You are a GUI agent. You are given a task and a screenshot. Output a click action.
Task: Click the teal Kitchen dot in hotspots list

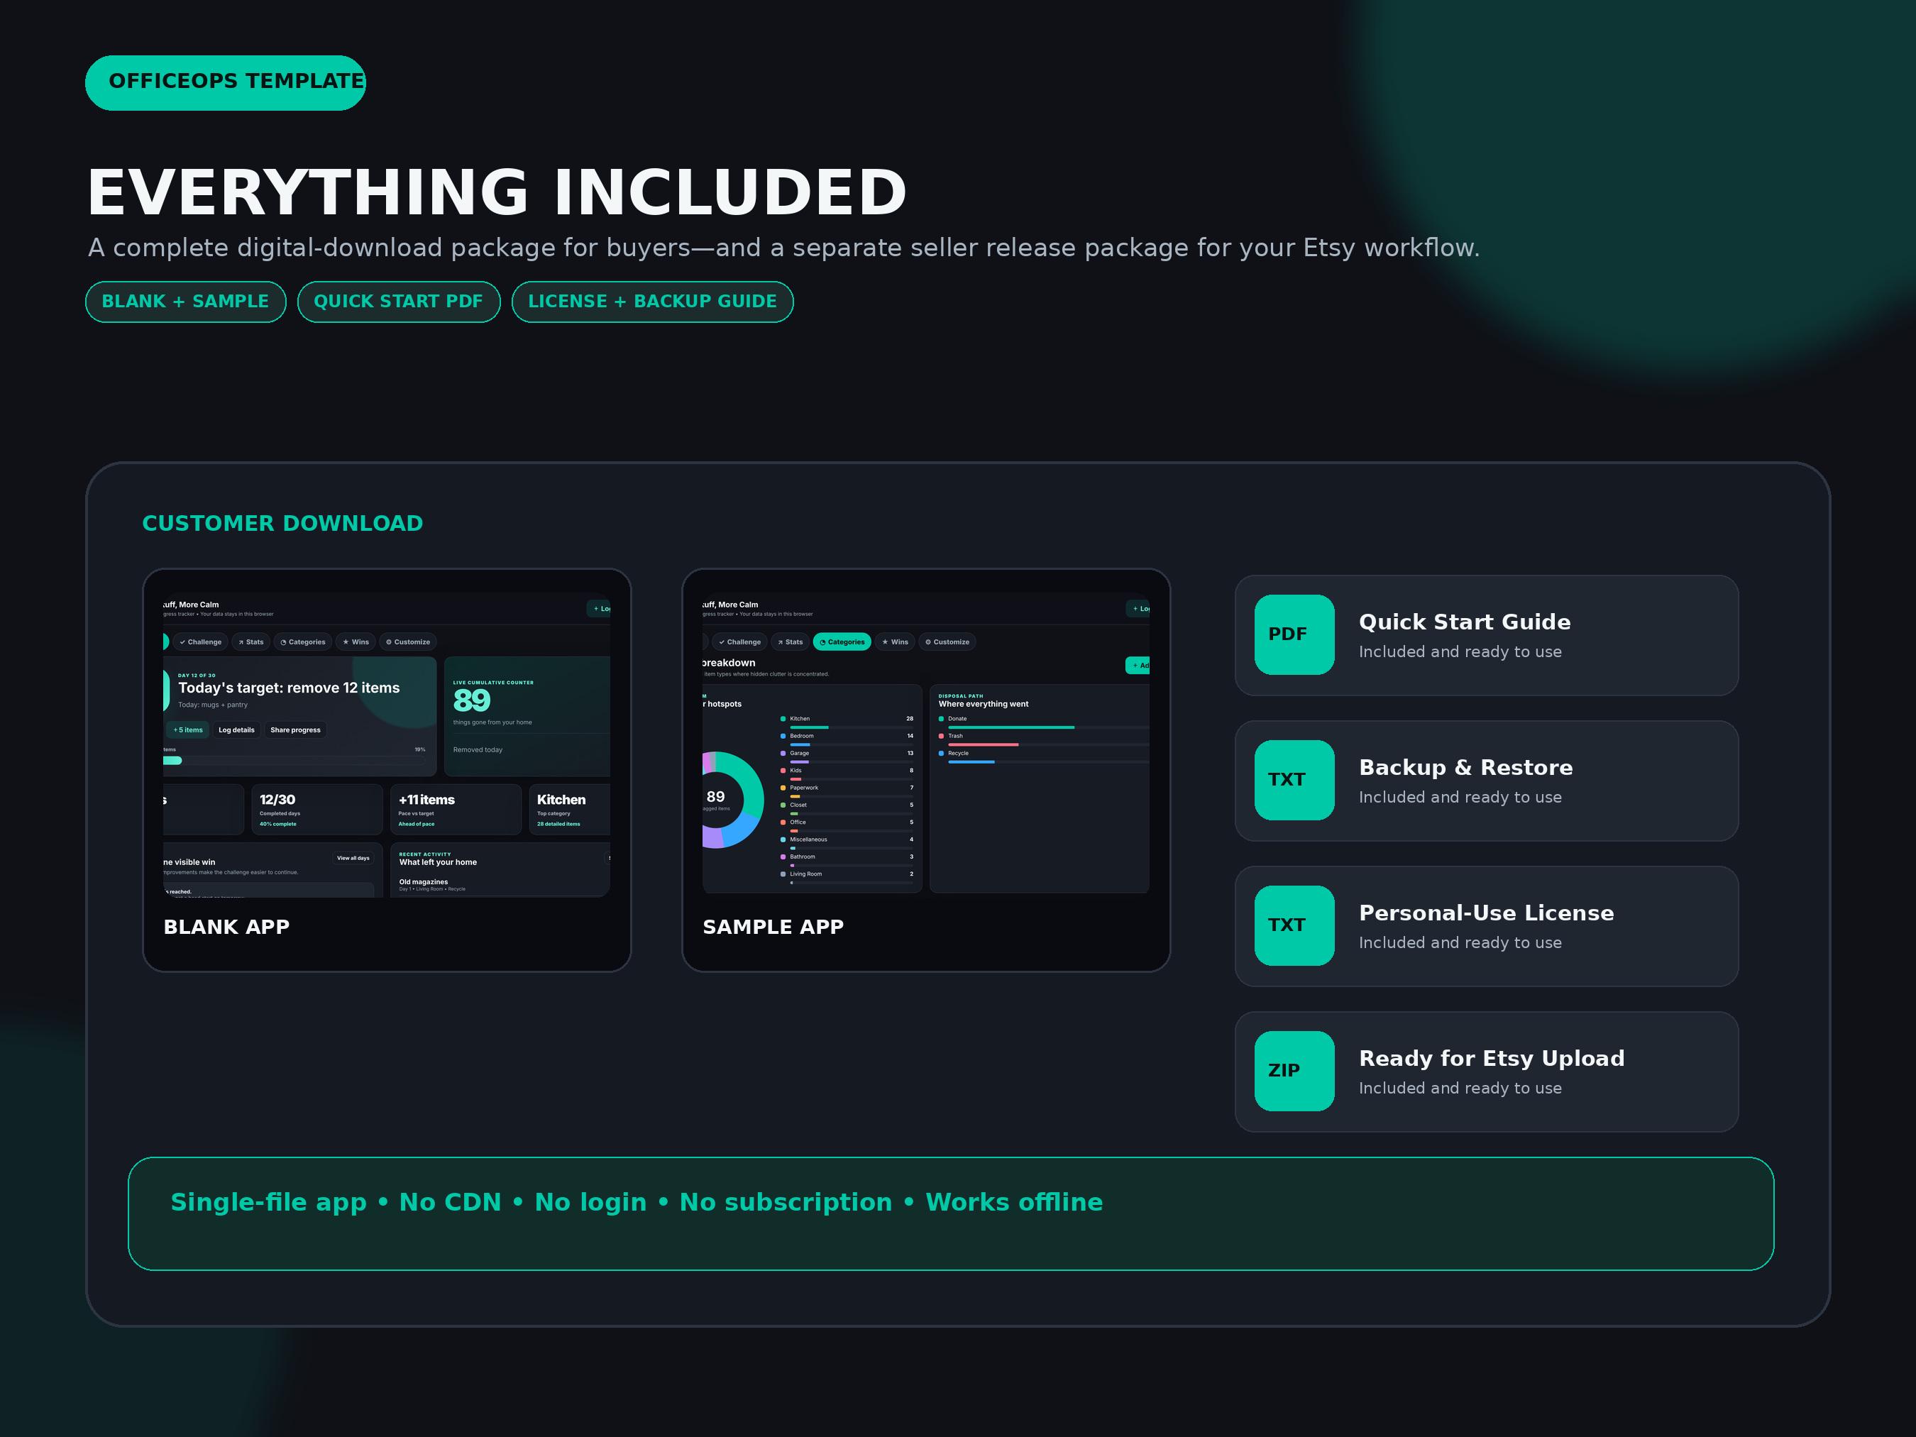[x=783, y=719]
